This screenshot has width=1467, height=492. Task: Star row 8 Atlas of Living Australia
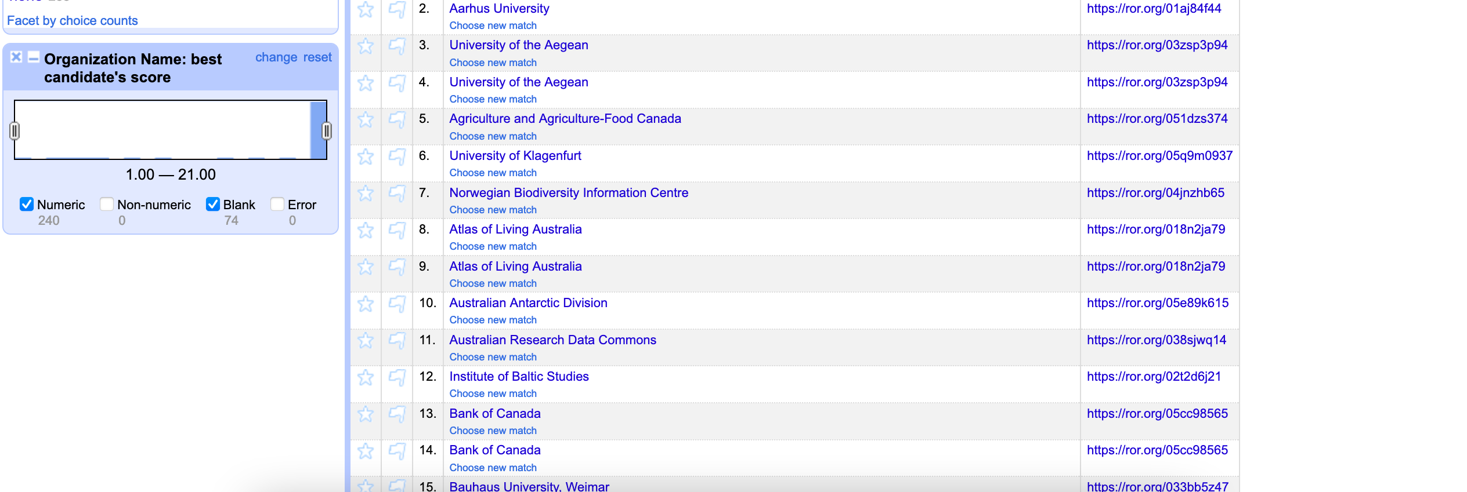pos(366,230)
